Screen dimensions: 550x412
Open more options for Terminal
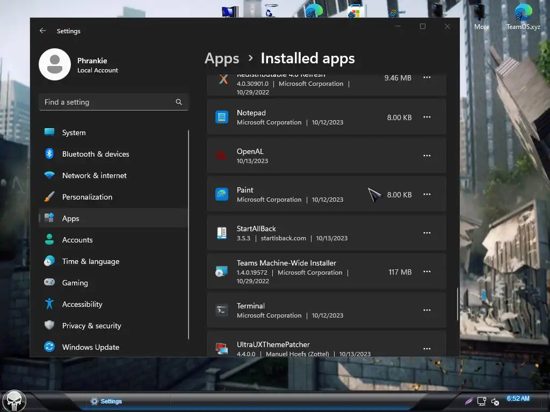(427, 310)
